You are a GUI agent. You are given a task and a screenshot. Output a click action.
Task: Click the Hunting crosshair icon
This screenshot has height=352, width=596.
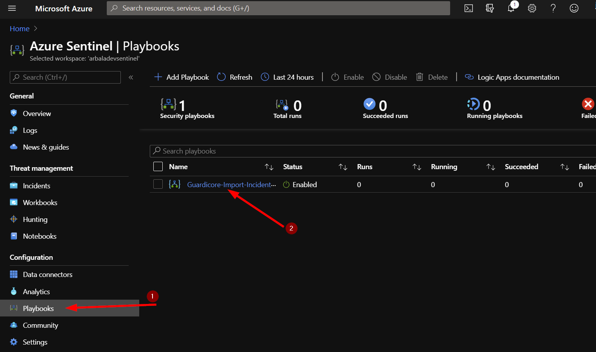coord(14,219)
